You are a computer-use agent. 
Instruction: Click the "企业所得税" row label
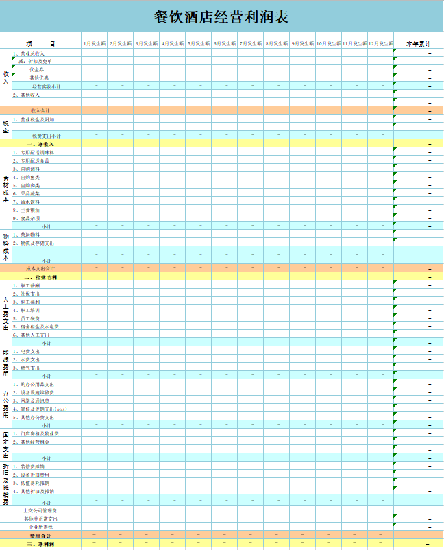pyautogui.click(x=40, y=527)
